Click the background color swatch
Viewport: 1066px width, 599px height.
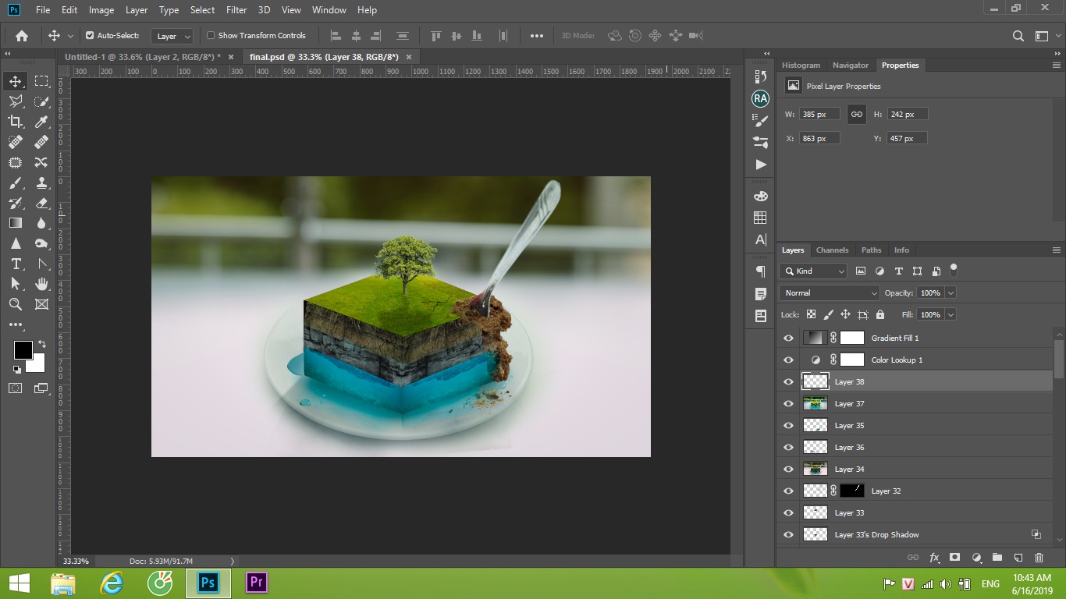37,364
